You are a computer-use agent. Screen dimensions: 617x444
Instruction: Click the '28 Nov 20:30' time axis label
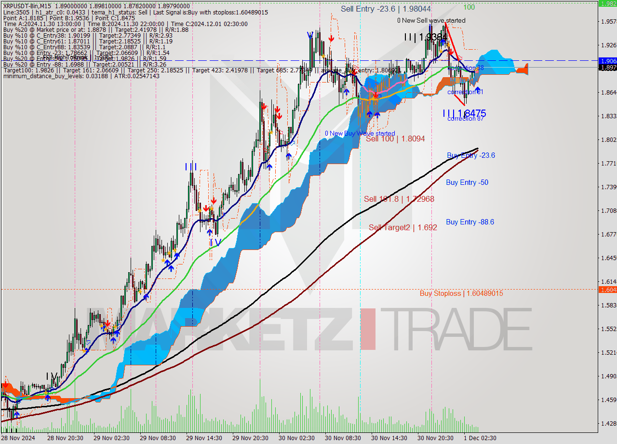(64, 438)
